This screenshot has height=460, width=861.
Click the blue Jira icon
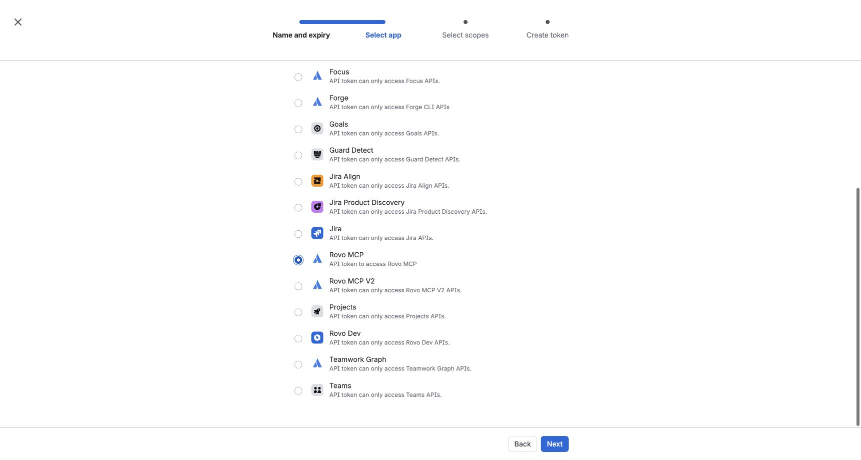317,233
